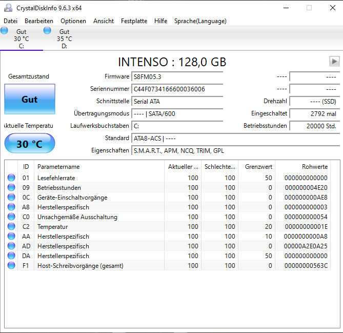This screenshot has width=343, height=333.
Task: Click the Firmware field S8FM05.3
Action: [x=177, y=77]
